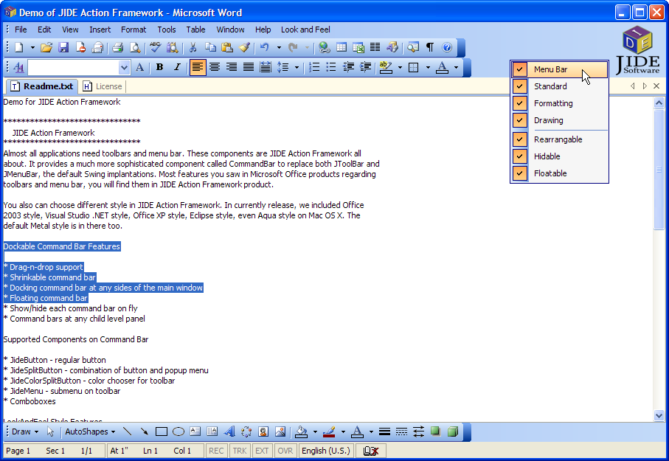The width and height of the screenshot is (669, 461).
Task: Expand the Fill Color dropdown arrow
Action: (x=315, y=431)
